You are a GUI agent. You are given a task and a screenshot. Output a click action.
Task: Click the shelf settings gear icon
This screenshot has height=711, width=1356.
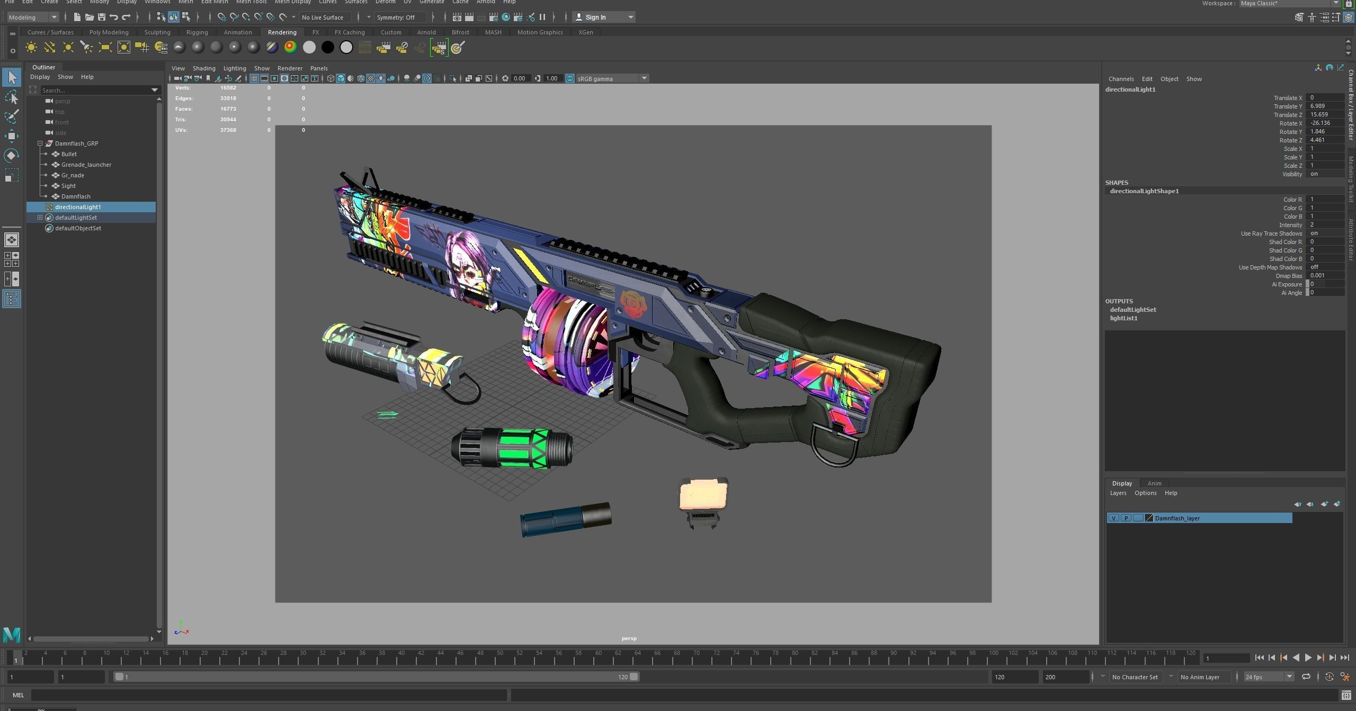pos(13,51)
